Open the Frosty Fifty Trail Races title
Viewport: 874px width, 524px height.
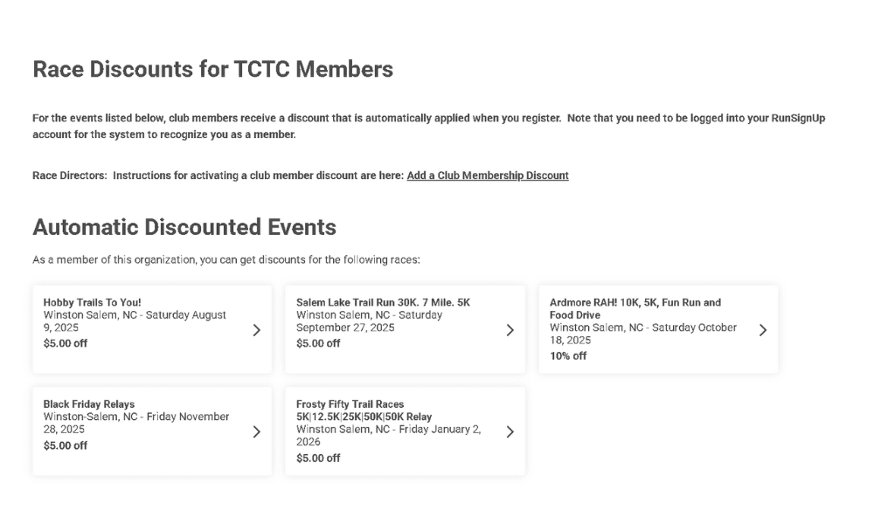[364, 410]
